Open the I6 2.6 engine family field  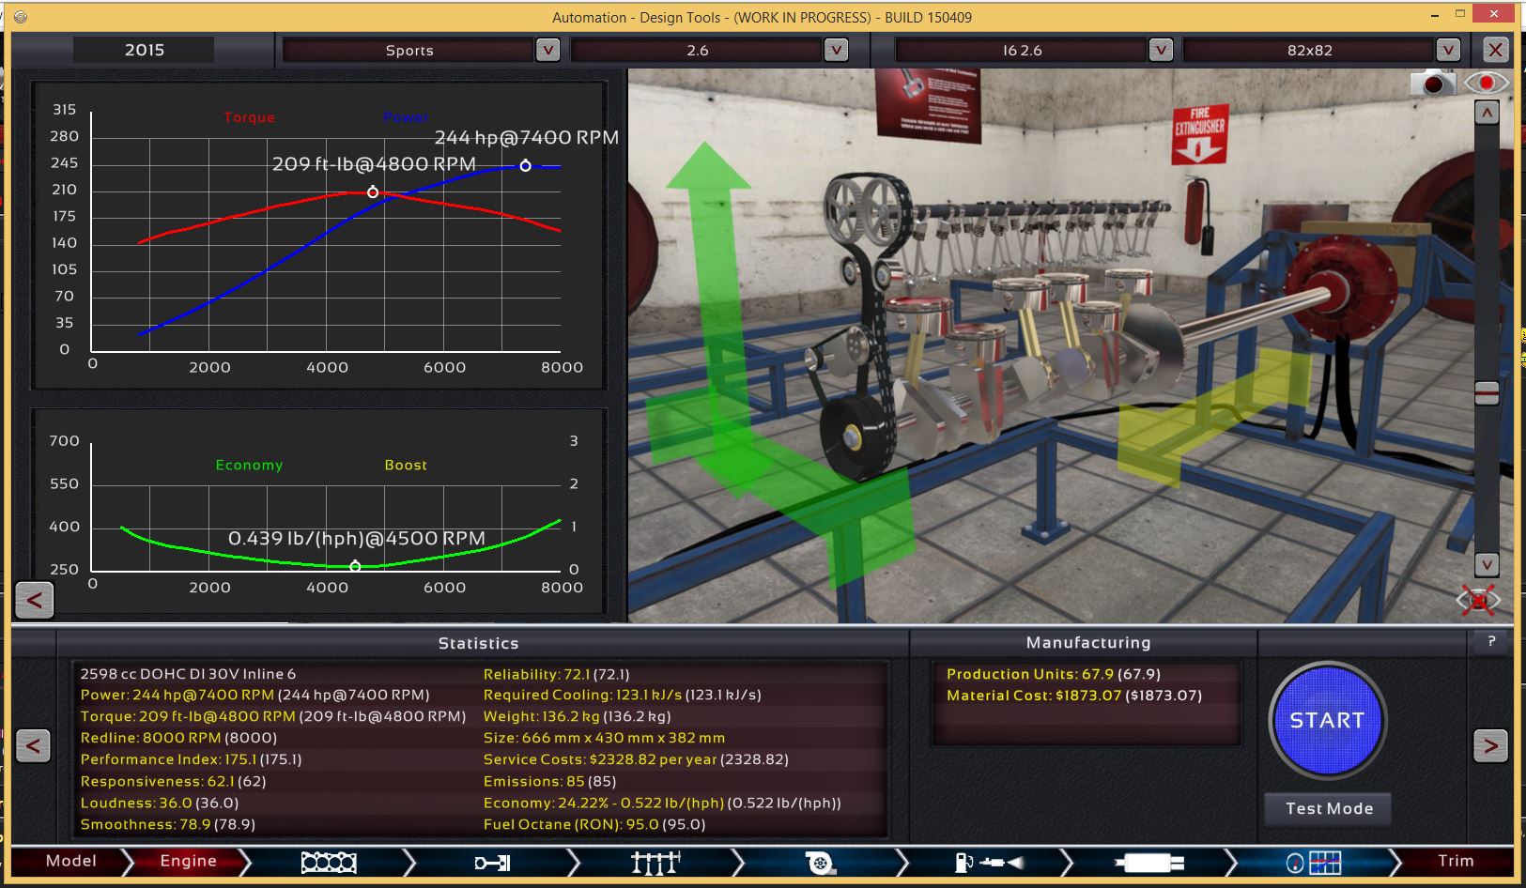pyautogui.click(x=1022, y=50)
